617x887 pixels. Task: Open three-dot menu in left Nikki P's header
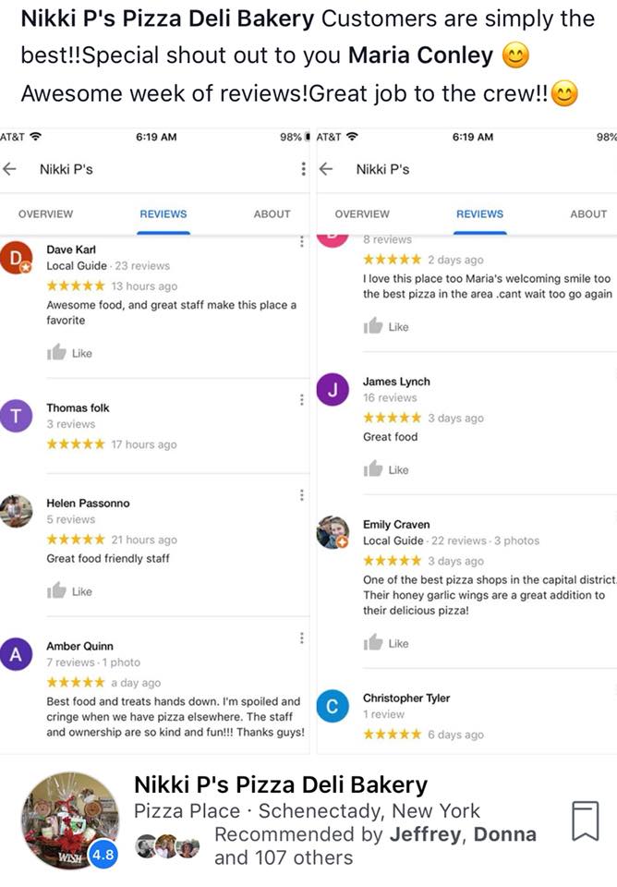(303, 169)
